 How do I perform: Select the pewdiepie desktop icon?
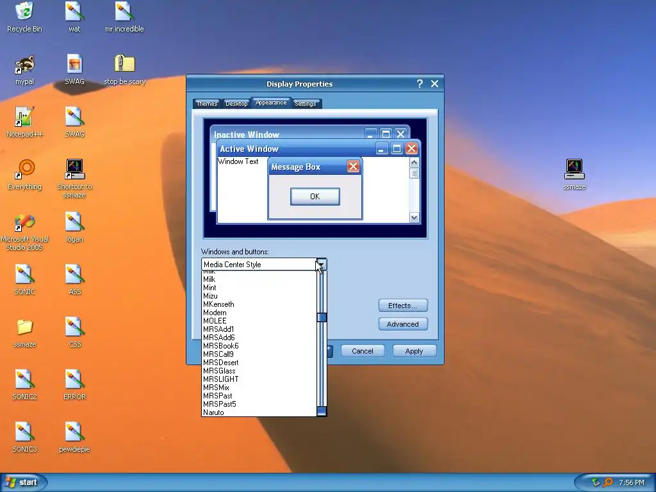point(74,437)
